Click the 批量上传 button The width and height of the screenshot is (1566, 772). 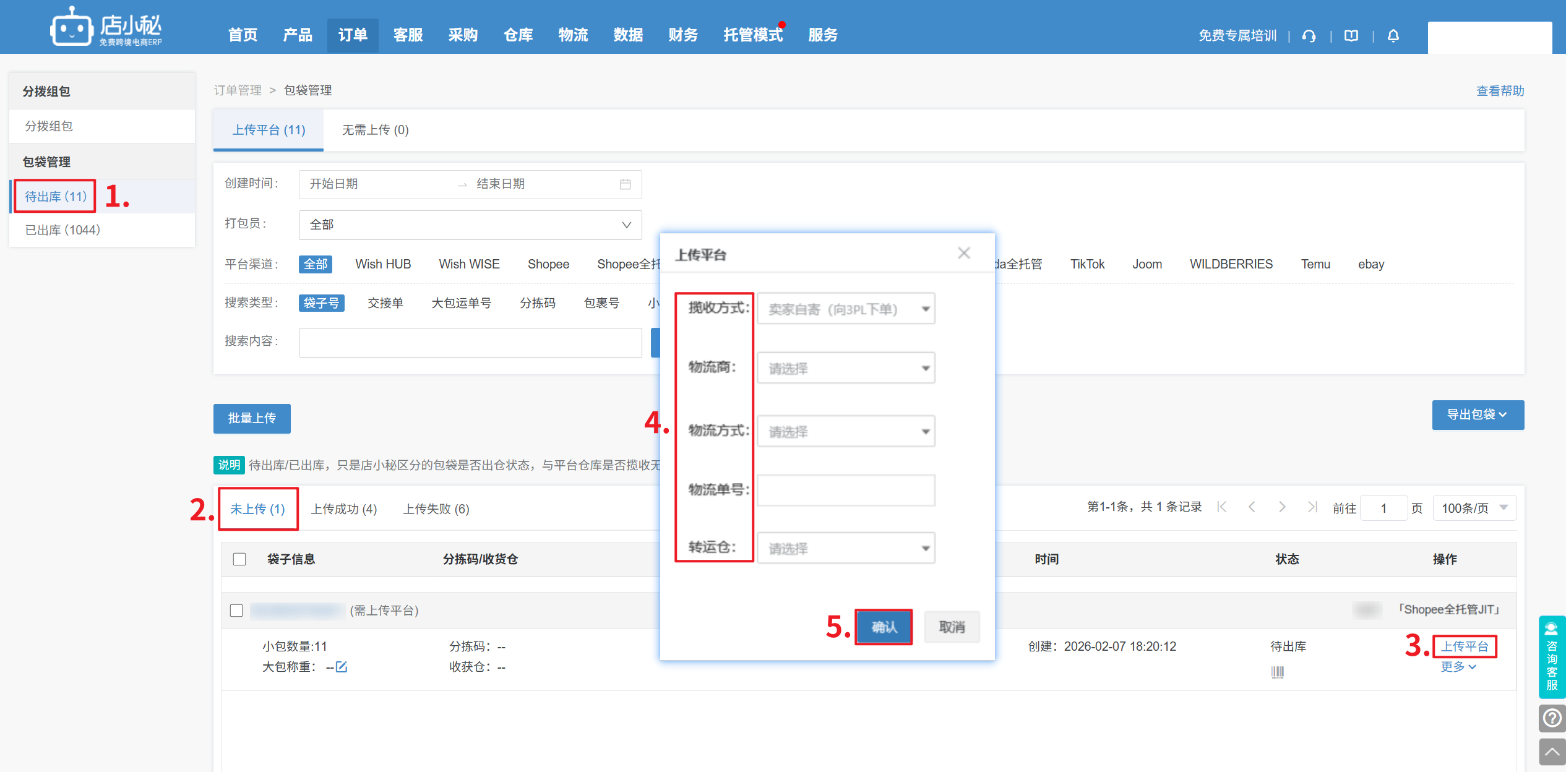[252, 419]
